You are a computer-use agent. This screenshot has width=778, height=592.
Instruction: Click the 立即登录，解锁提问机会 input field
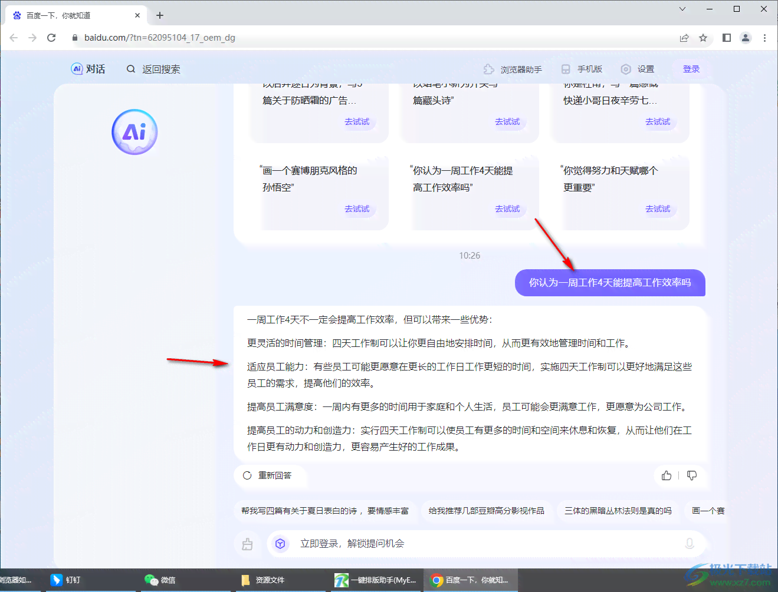(487, 544)
